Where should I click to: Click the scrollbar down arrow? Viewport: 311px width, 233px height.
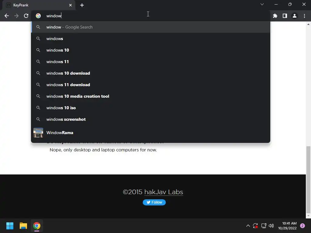point(308,216)
